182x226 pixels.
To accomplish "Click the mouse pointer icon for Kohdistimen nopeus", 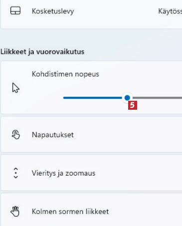I will point(16,88).
